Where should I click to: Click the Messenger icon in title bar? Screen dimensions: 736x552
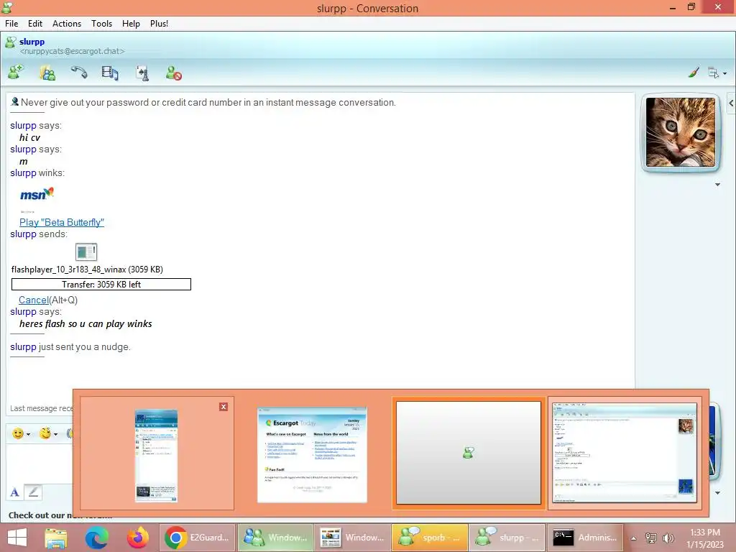click(x=7, y=7)
